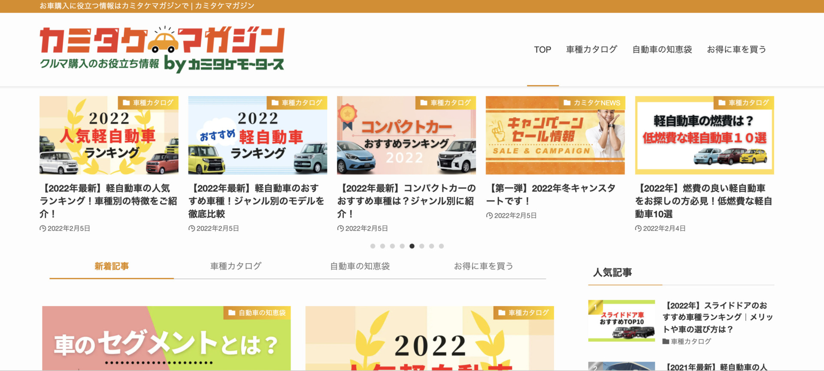Open スライドドアのおすすめ車種ランキング link

coord(718,317)
